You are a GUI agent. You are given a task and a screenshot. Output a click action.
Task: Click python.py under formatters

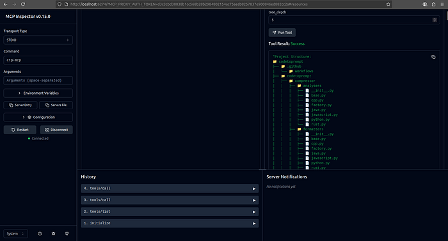point(317,163)
